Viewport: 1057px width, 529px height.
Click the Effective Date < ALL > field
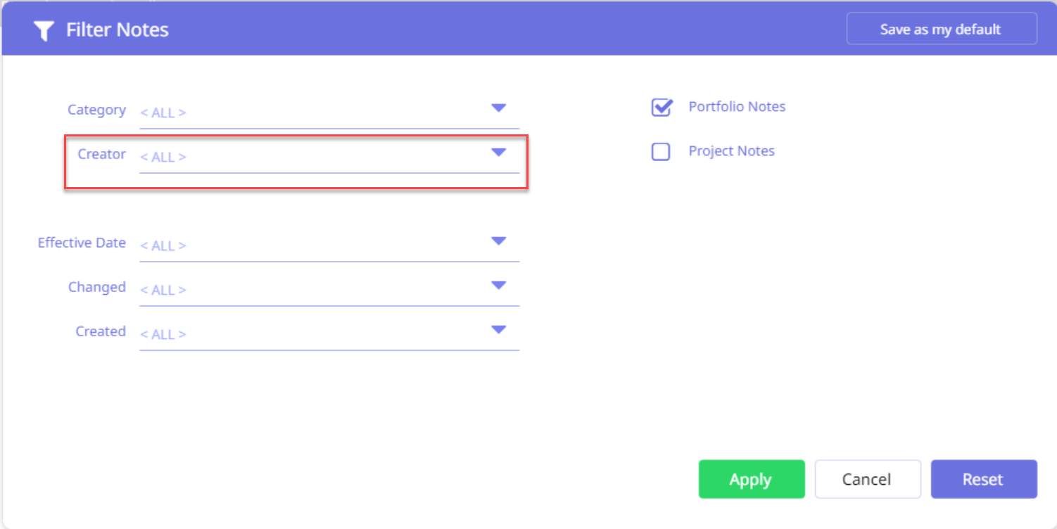tap(310, 246)
